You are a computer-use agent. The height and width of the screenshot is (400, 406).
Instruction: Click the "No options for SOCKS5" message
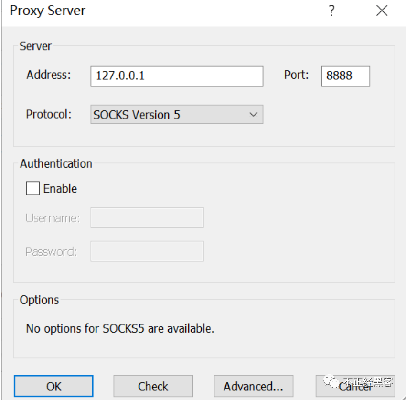[120, 328]
